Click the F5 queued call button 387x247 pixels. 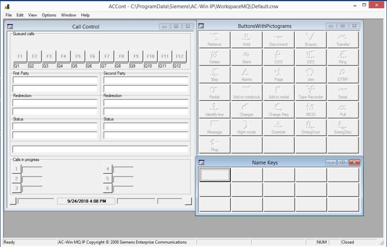point(78,56)
